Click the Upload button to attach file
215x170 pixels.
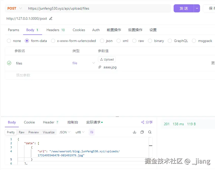click(107, 59)
